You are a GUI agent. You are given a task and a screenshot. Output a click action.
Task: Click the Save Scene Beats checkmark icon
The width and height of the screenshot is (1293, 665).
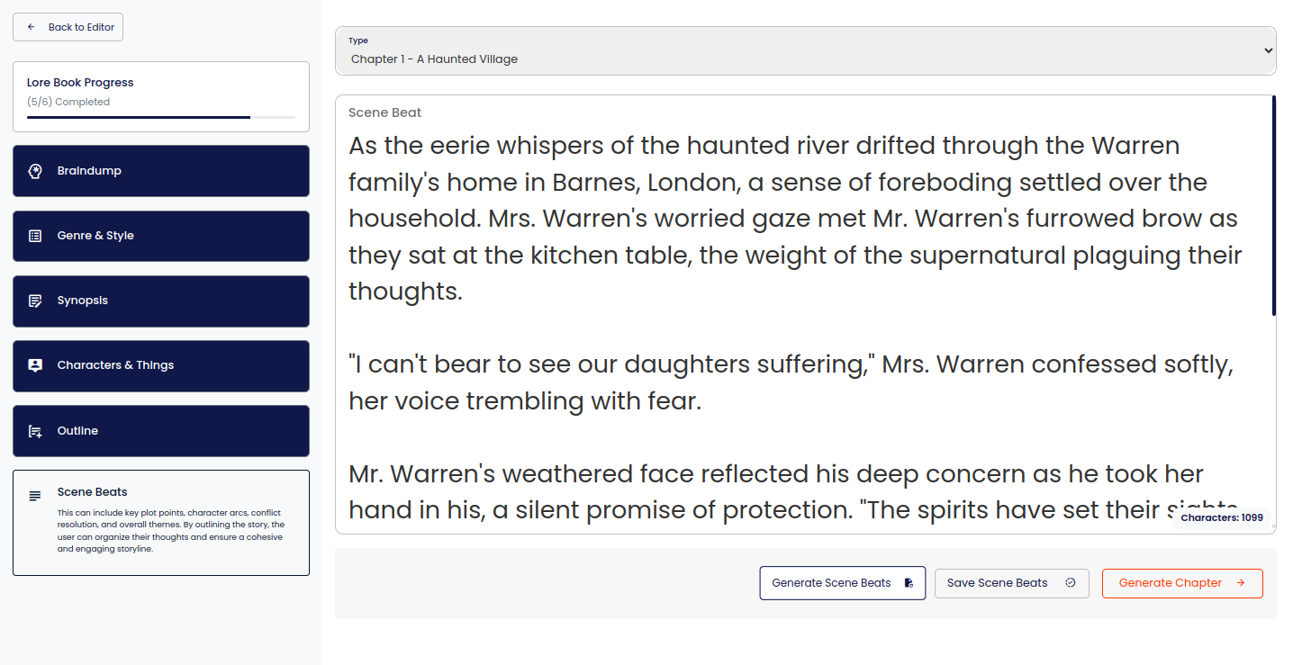(x=1071, y=583)
